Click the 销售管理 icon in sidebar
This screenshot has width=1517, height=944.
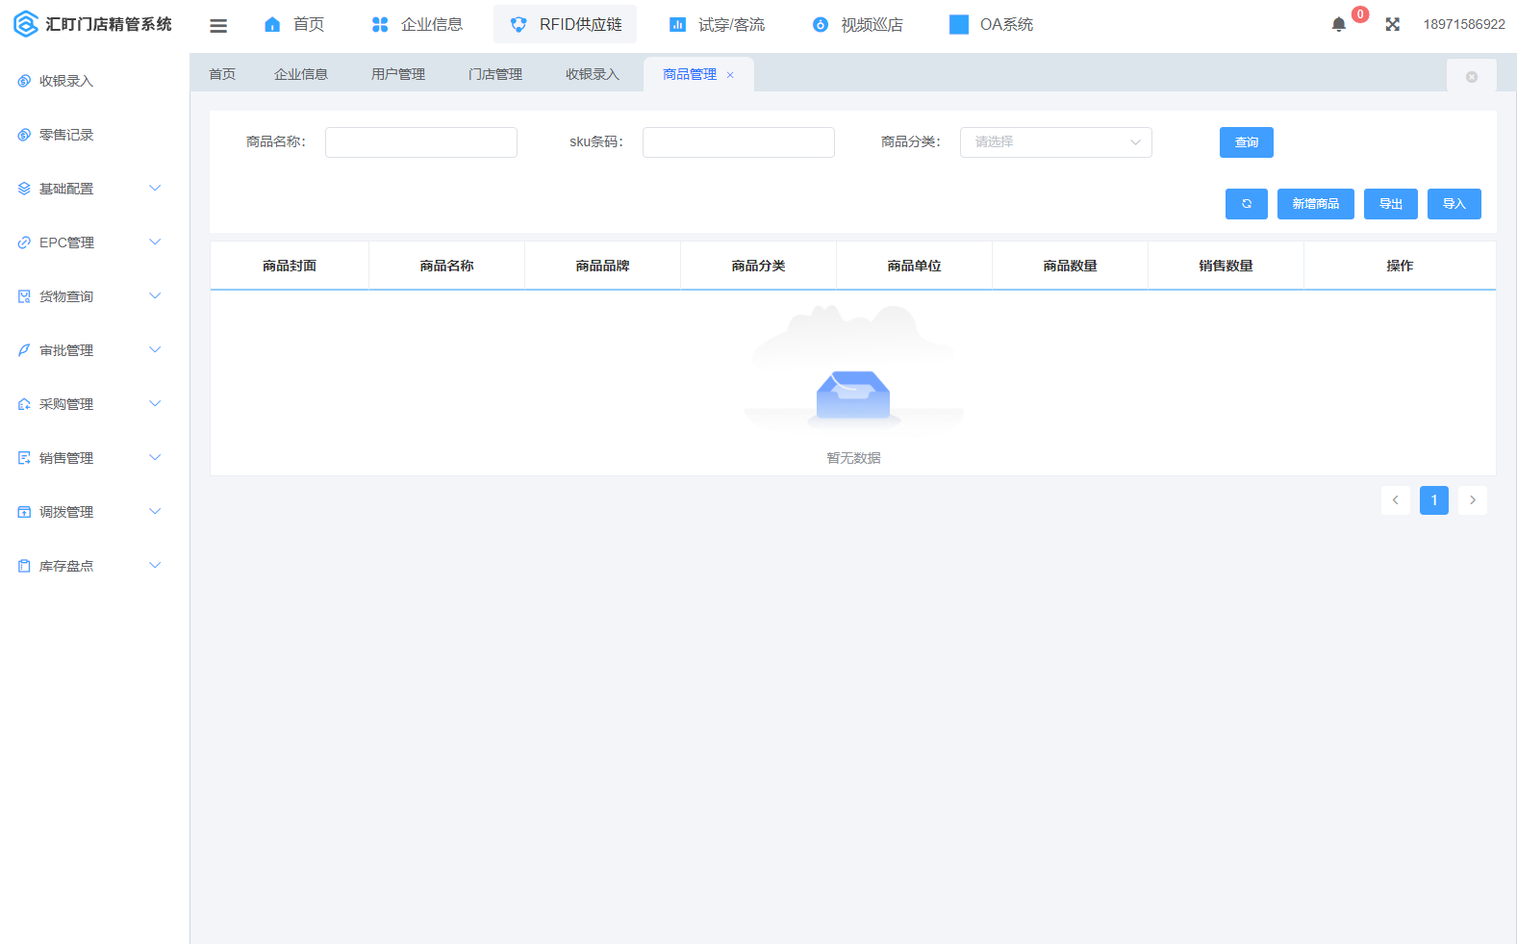[x=24, y=458]
